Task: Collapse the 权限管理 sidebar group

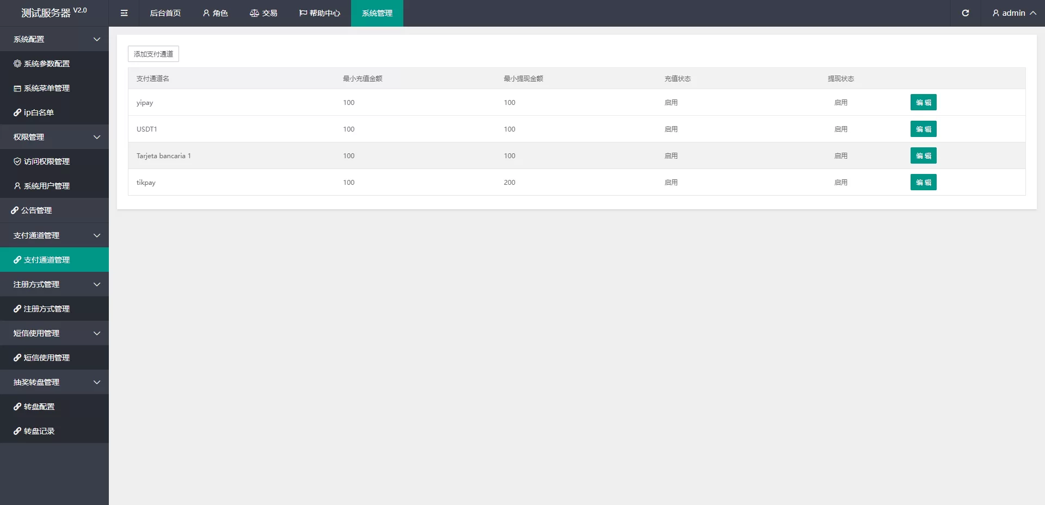Action: point(54,137)
